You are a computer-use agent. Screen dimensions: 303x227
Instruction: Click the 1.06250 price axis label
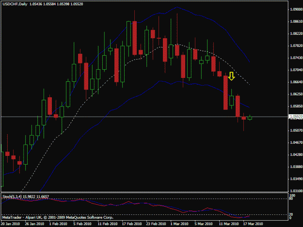(296, 94)
